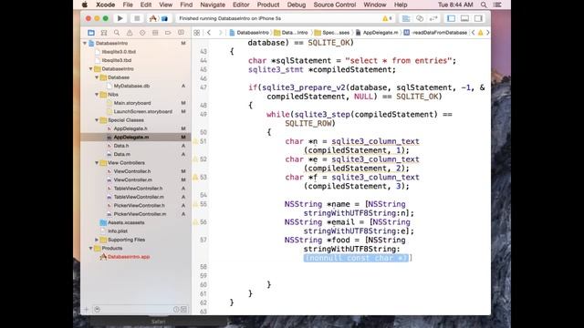Collapse the View Controllers group
The height and width of the screenshot is (328, 584).
click(x=97, y=163)
